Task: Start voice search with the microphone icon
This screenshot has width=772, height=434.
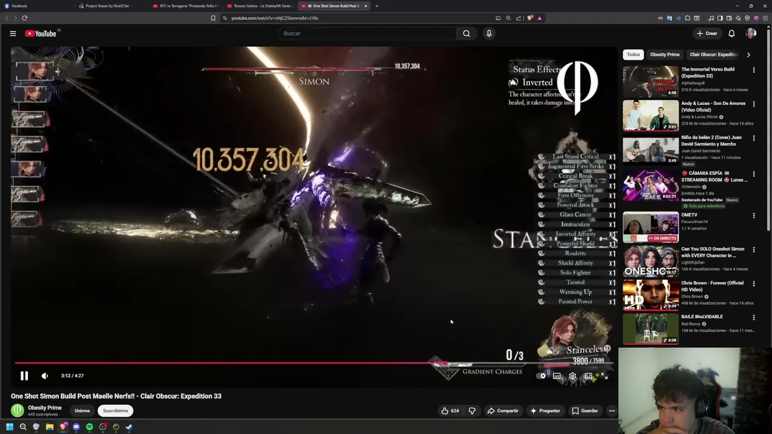Action: pyautogui.click(x=489, y=33)
